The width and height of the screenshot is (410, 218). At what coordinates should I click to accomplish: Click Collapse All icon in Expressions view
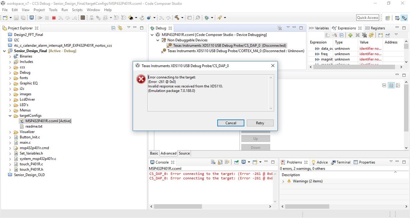pos(341,35)
